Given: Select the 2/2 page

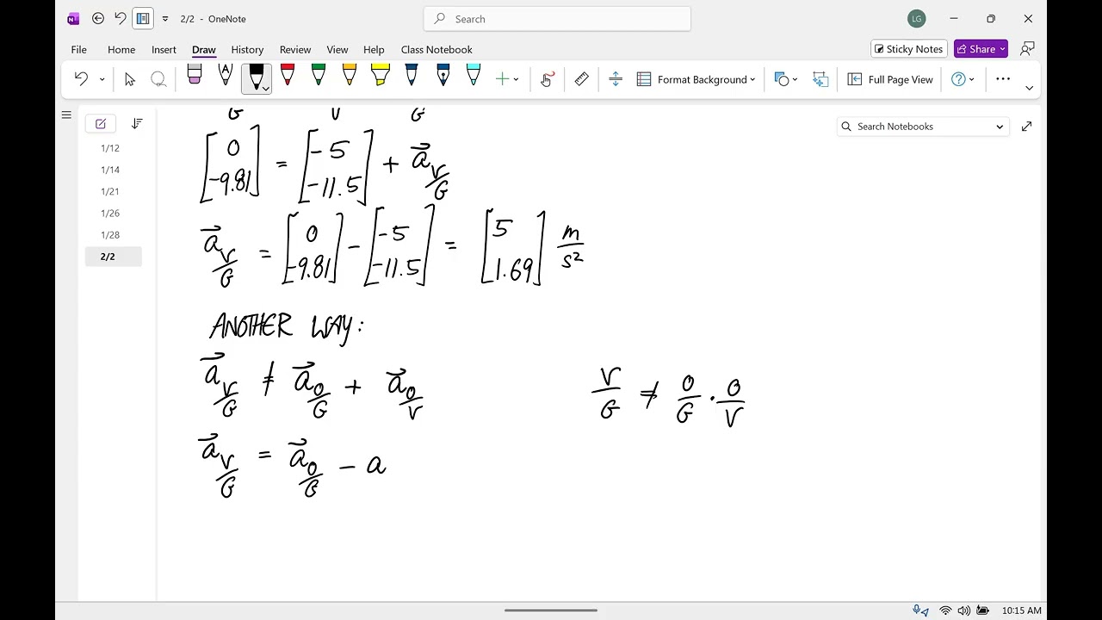Looking at the screenshot, I should (x=113, y=256).
